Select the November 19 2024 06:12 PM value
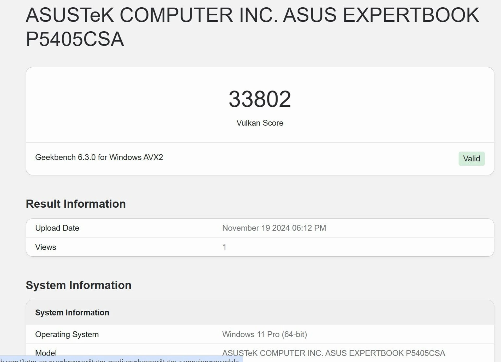Image resolution: width=501 pixels, height=362 pixels. tap(274, 228)
